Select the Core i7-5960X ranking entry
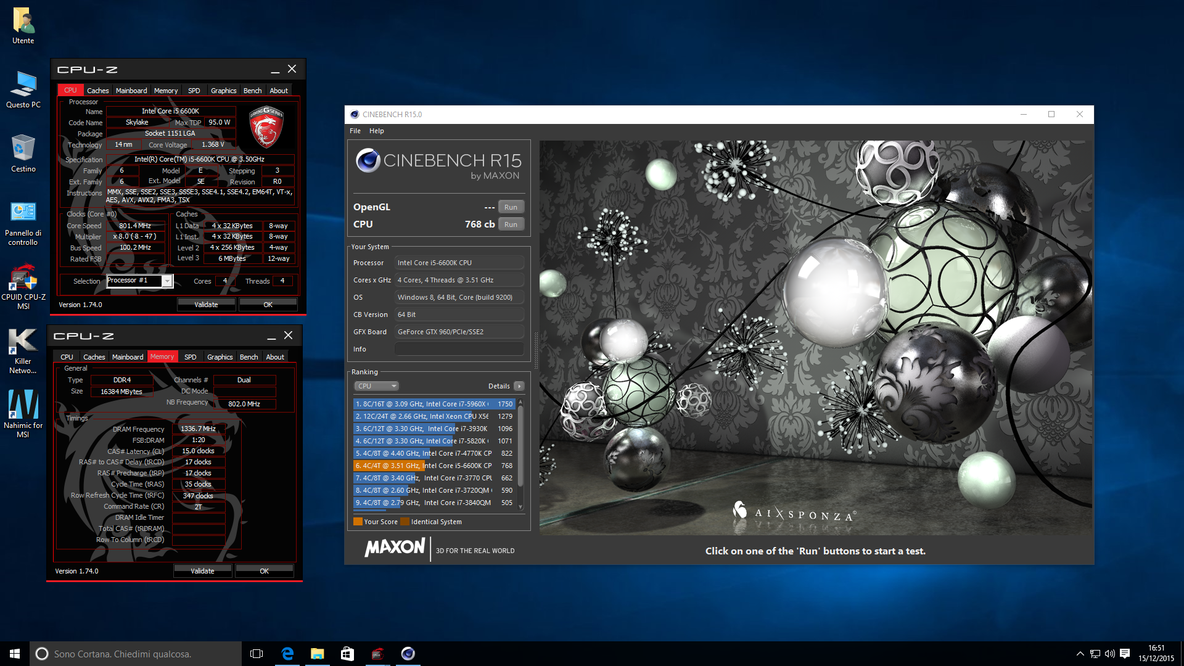 point(434,404)
